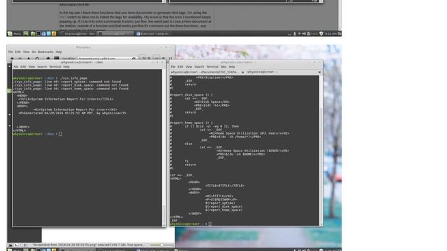Open Terminal menu in left ~/bin terminal
Image resolution: width=447 pixels, height=251 pixels.
coord(55,67)
